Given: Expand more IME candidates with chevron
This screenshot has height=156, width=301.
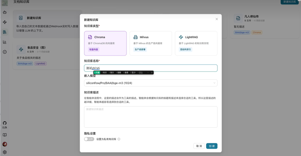Looking at the screenshot, I should pyautogui.click(x=148, y=73).
